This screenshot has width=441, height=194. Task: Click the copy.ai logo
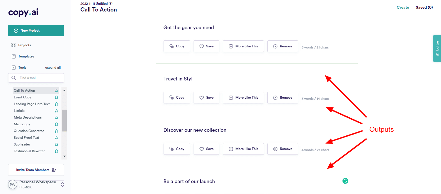23,12
